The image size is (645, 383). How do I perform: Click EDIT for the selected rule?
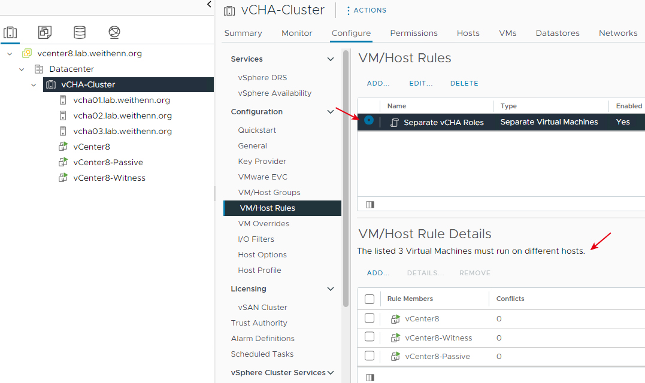click(x=421, y=83)
